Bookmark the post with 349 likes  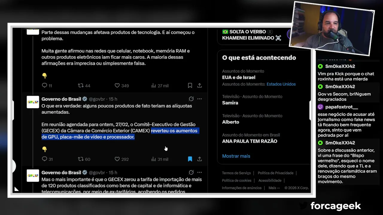[190, 86]
